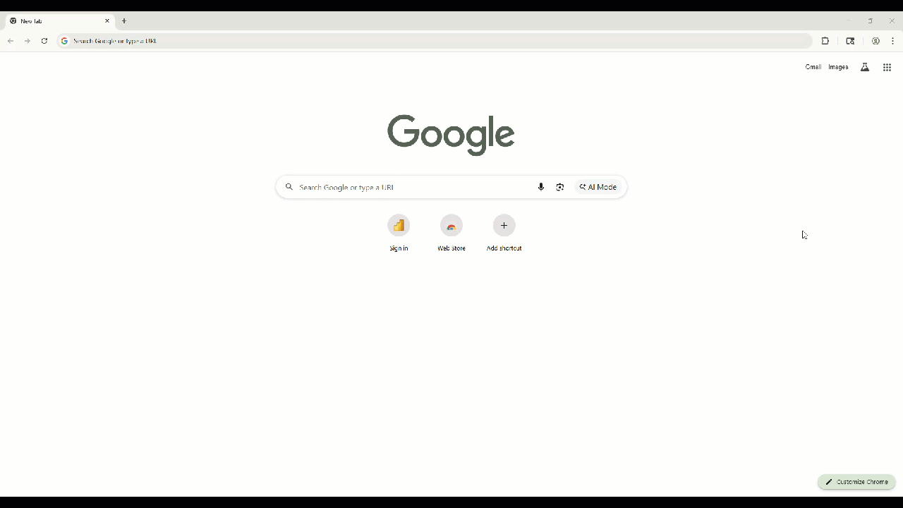Screen dimensions: 903x508
Task: Open the Google apps grid
Action: pos(887,67)
